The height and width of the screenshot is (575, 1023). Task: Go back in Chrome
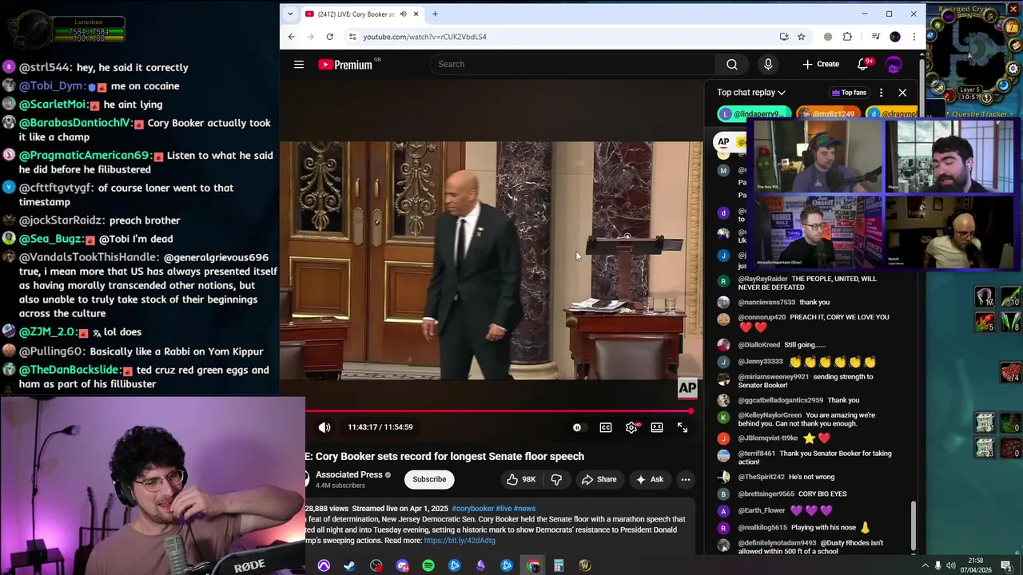pos(292,37)
